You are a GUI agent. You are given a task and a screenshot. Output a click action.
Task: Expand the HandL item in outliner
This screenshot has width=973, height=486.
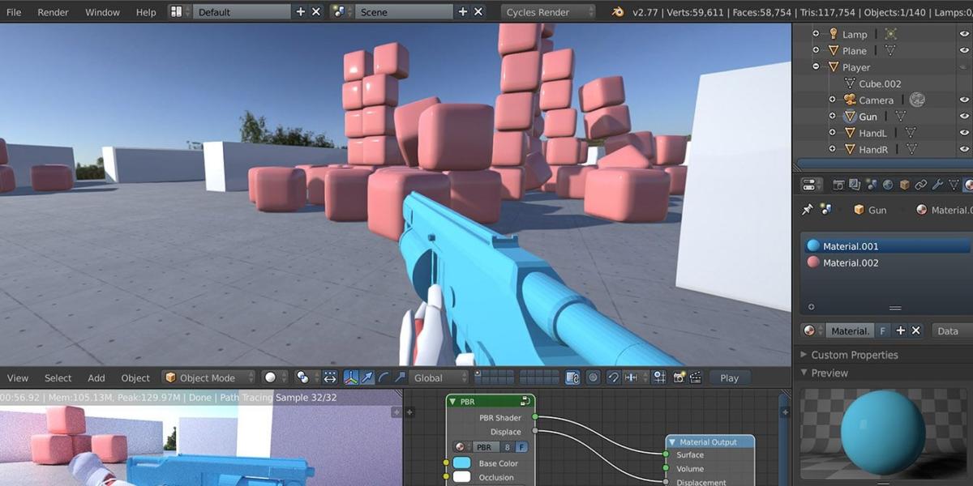point(832,133)
